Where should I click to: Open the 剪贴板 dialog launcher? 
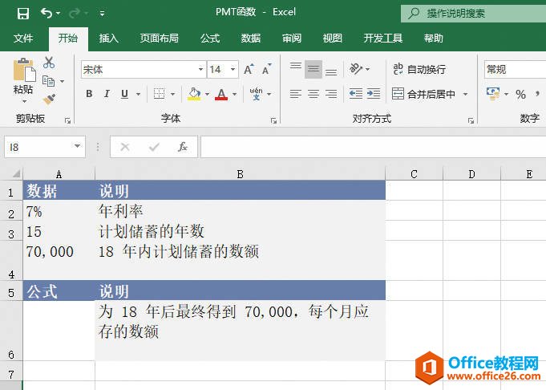coord(67,121)
